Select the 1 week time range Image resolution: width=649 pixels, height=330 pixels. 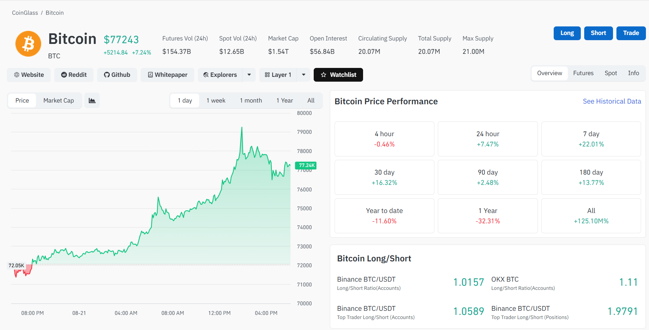pos(216,101)
